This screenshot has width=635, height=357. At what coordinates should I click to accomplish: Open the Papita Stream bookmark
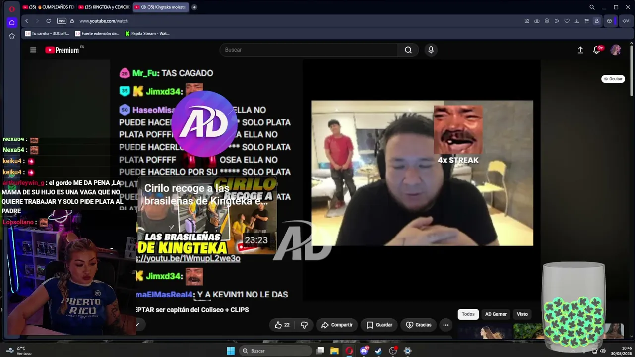point(147,34)
